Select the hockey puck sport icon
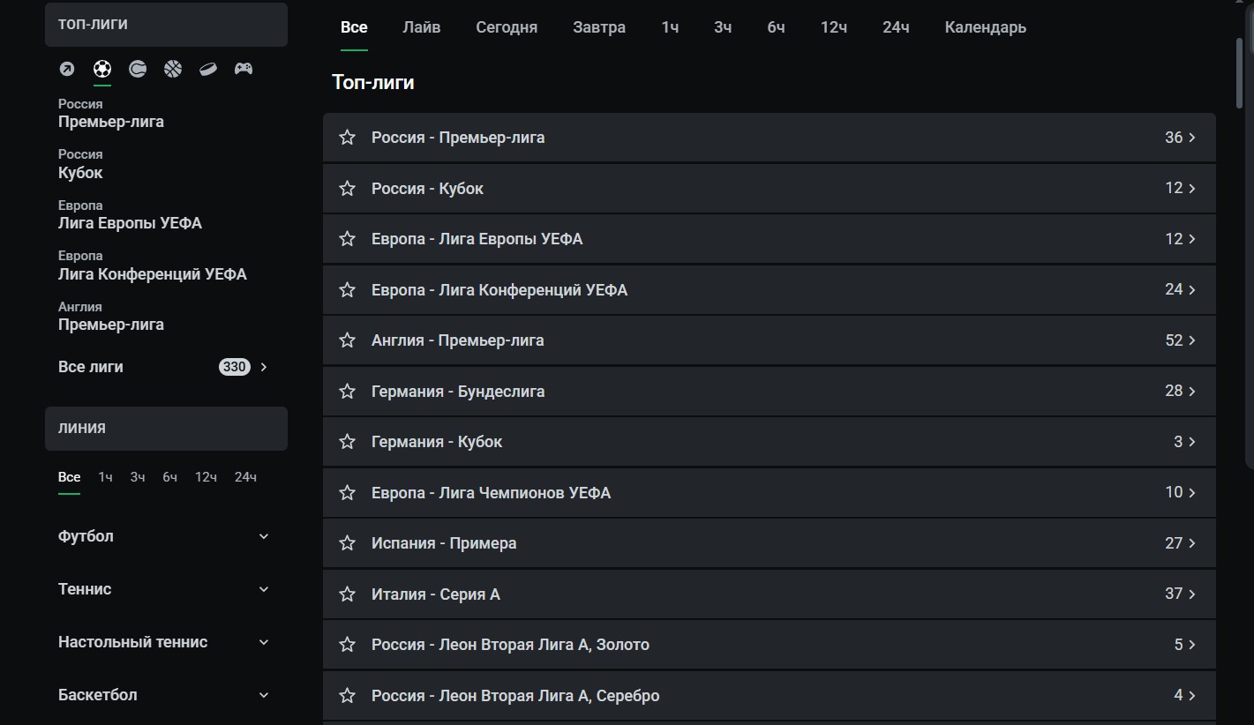The width and height of the screenshot is (1254, 725). tap(208, 69)
